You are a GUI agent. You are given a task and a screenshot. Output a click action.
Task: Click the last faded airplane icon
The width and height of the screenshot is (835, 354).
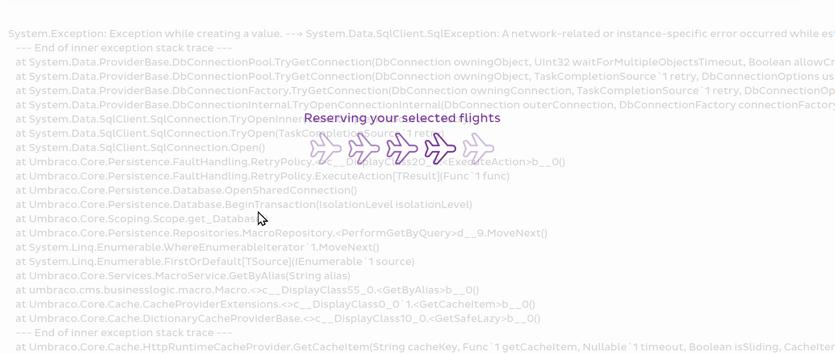click(x=479, y=149)
